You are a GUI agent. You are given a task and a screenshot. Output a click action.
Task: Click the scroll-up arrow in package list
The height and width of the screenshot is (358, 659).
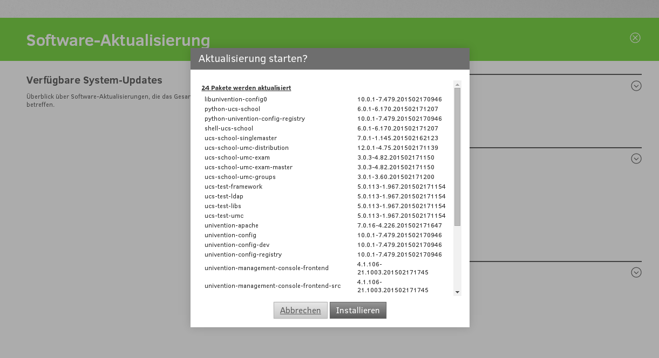click(457, 85)
